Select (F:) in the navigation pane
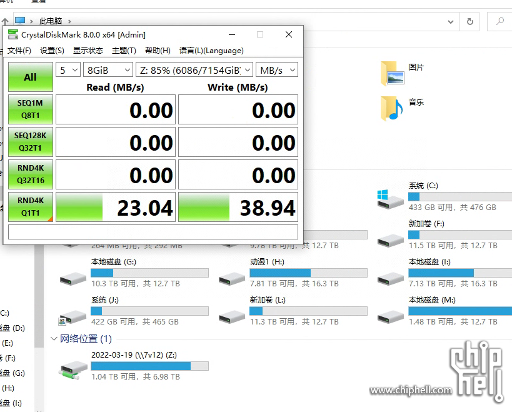512x412 pixels. 8,358
